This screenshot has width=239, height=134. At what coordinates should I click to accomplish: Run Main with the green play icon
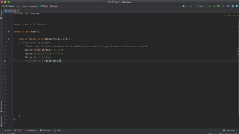(210, 6)
